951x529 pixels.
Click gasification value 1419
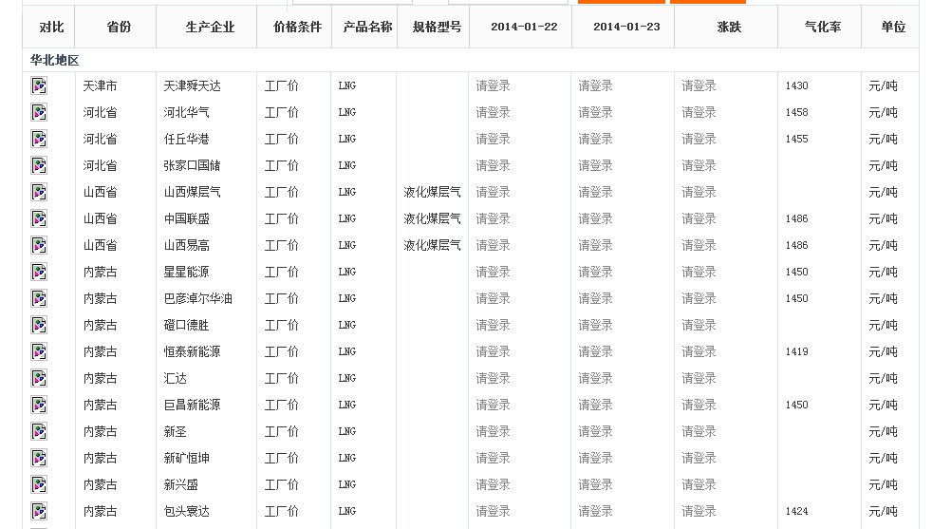[x=796, y=351]
